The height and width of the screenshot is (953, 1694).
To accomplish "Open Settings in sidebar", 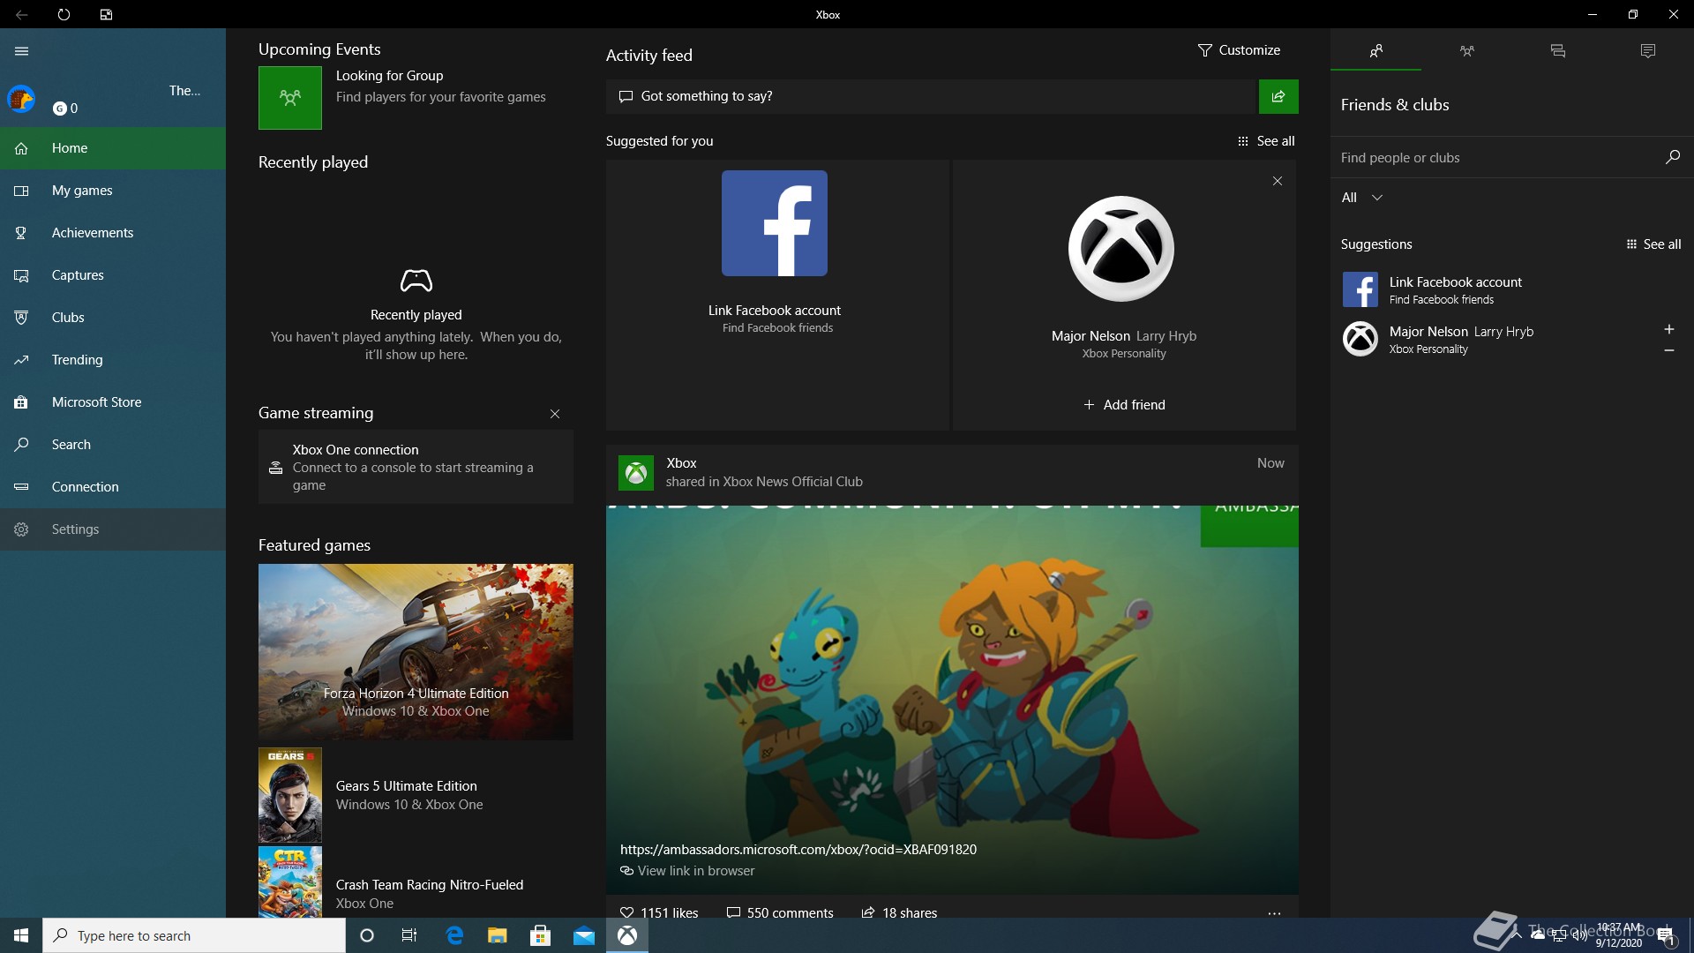I will coord(113,529).
